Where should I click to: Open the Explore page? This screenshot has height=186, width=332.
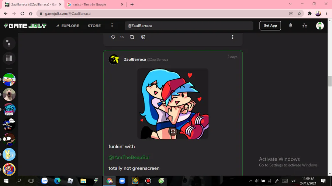[68, 26]
